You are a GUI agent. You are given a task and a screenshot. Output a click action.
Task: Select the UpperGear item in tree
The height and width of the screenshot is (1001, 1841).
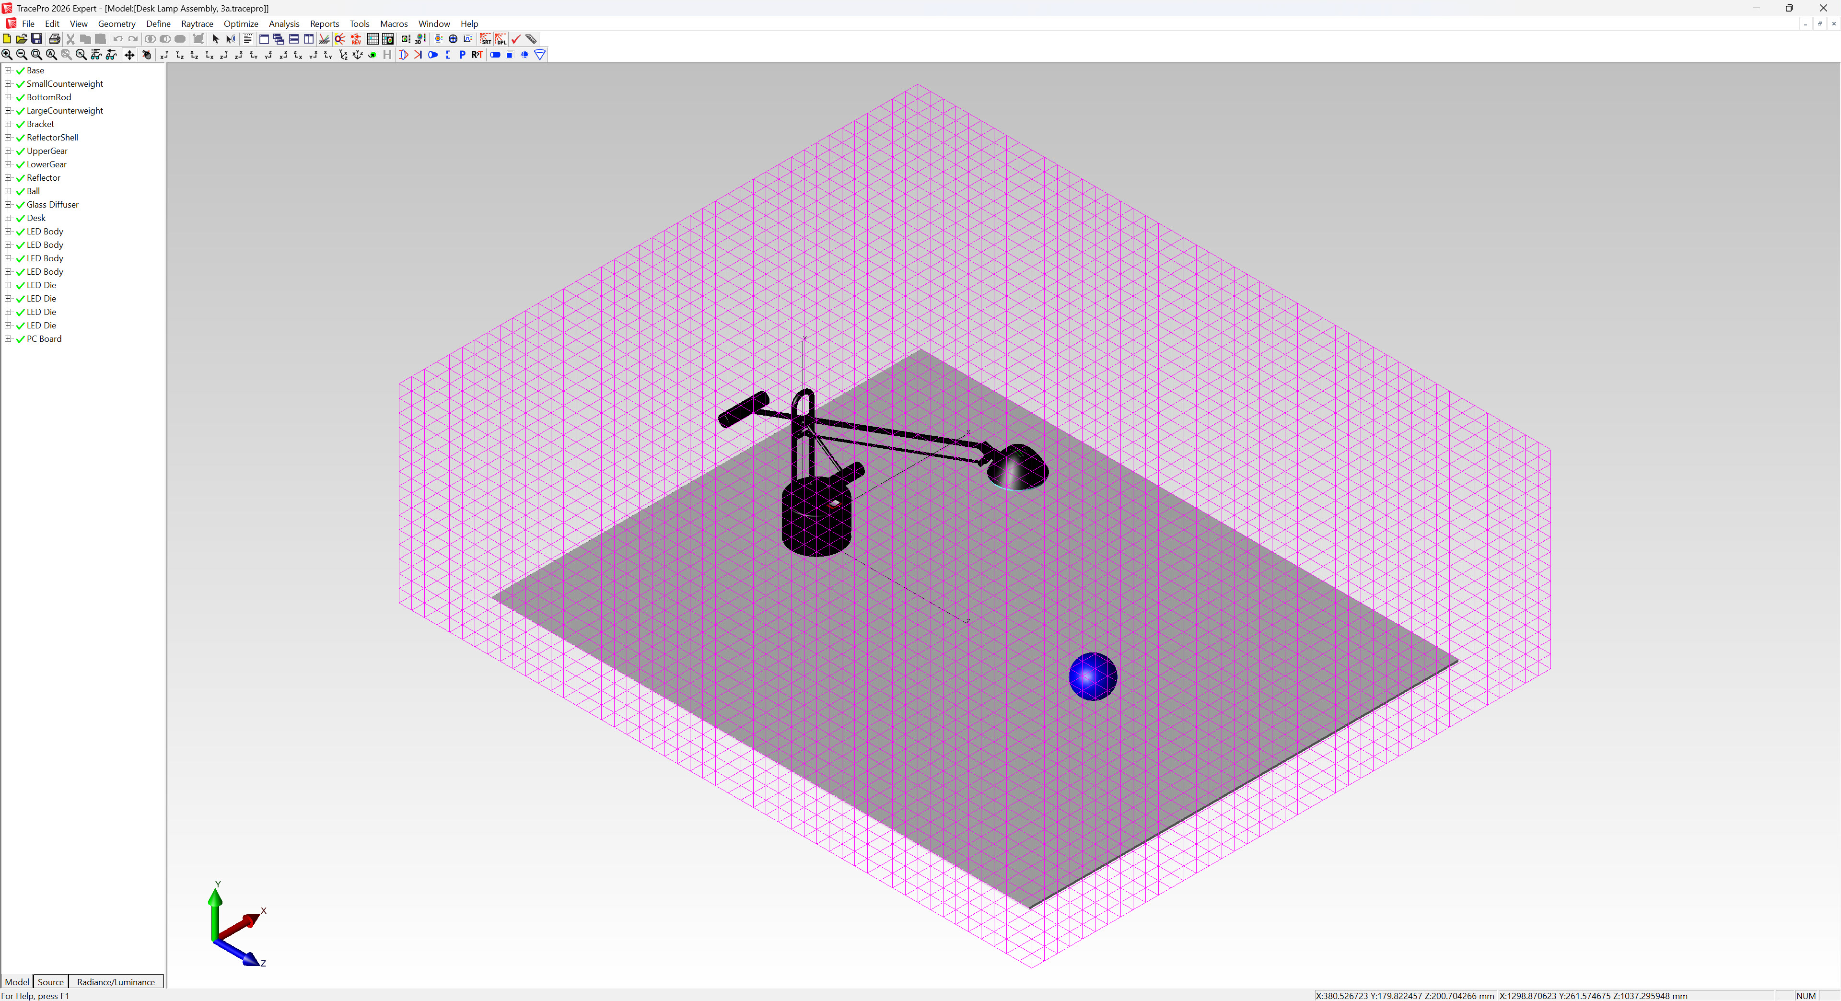tap(47, 151)
